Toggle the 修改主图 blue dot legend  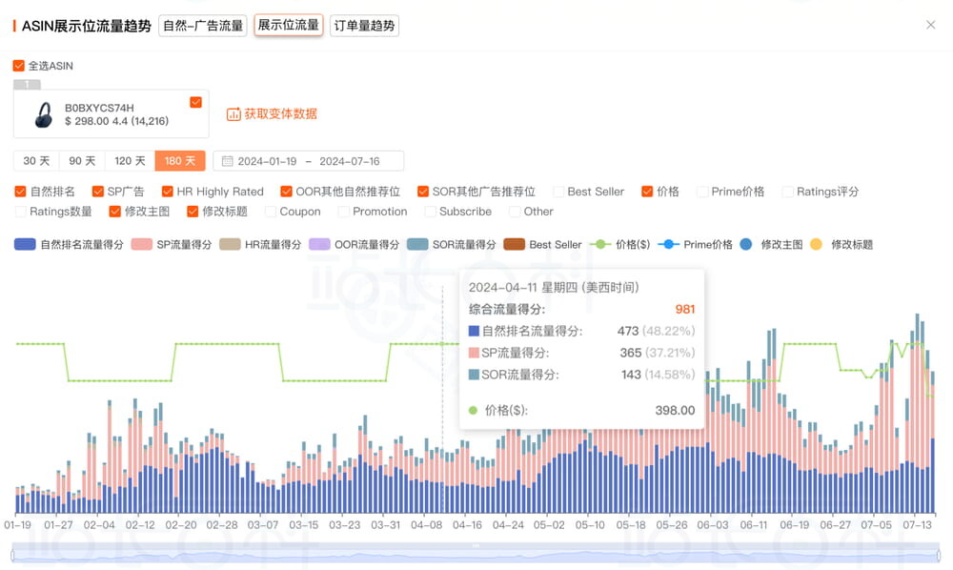click(745, 245)
